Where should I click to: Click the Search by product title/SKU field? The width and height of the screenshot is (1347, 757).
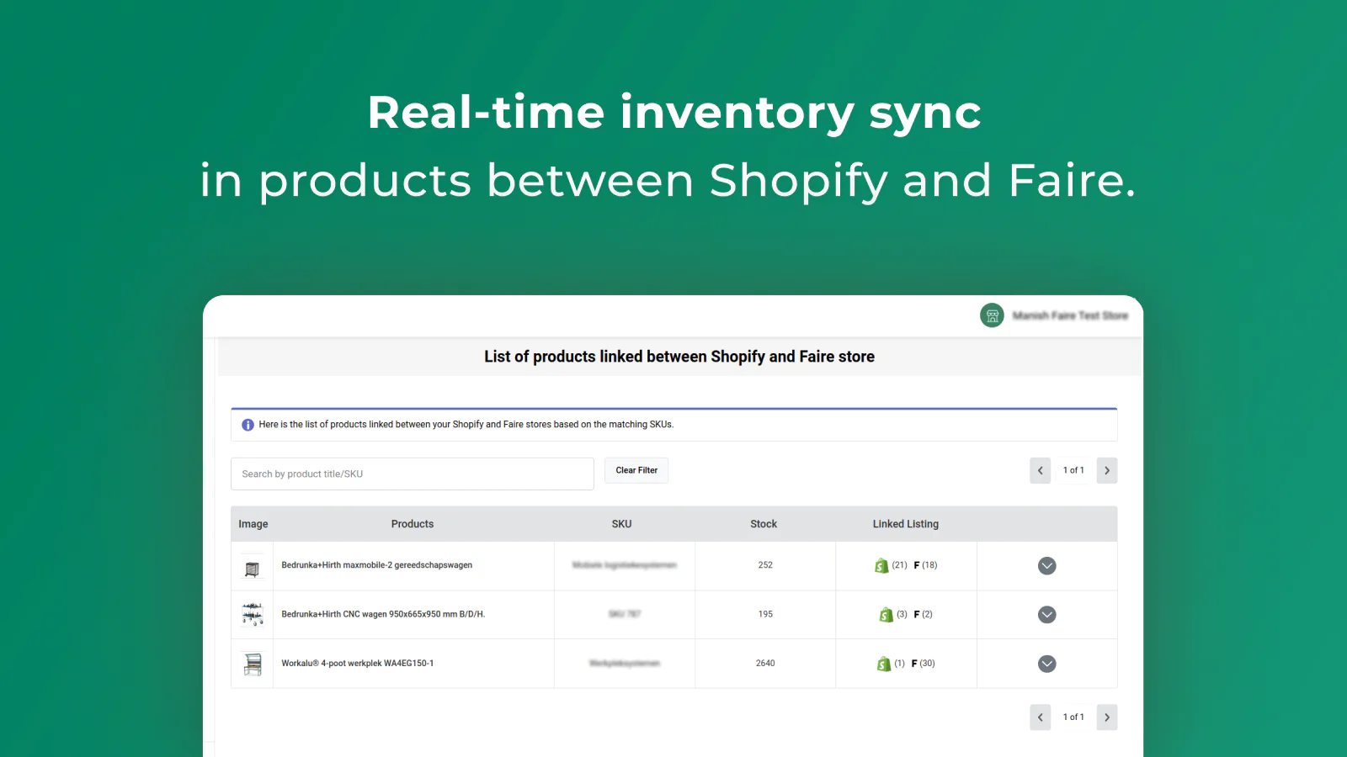coord(413,474)
